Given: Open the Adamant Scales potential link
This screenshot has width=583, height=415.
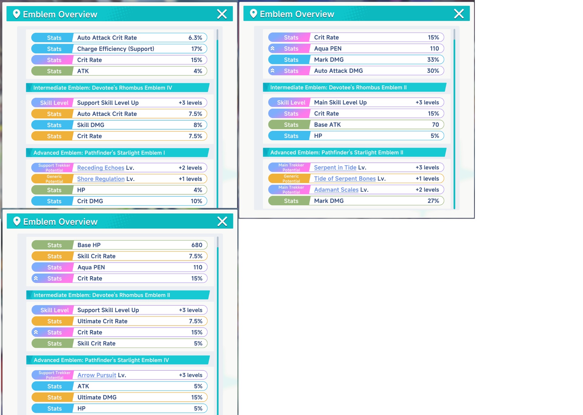Looking at the screenshot, I should tap(336, 190).
